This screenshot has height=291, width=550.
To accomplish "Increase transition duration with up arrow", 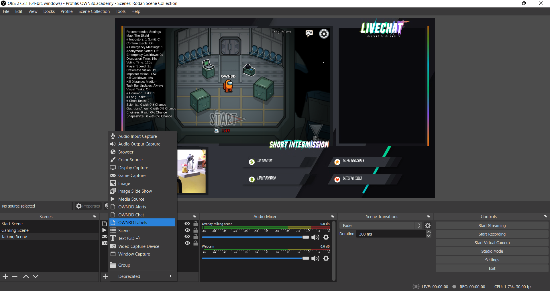I will click(x=429, y=232).
